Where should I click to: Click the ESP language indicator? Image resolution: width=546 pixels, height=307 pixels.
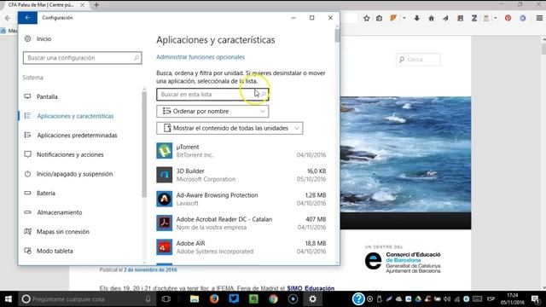(491, 299)
